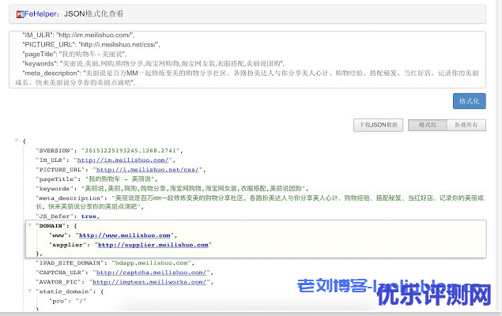The height and width of the screenshot is (316, 502).
Task: Select the "DOMAIN" key in the tree
Action: (x=51, y=226)
